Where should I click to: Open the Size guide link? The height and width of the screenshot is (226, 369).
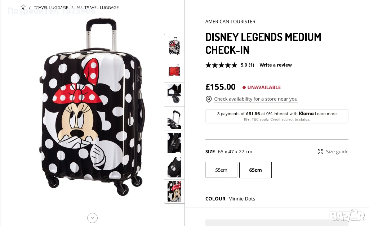[x=337, y=152]
